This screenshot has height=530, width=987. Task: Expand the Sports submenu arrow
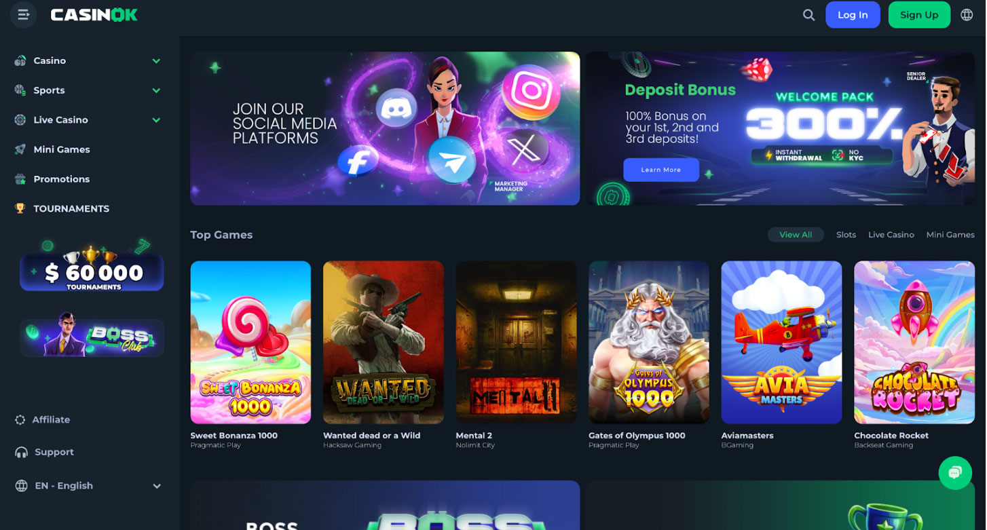tap(156, 90)
